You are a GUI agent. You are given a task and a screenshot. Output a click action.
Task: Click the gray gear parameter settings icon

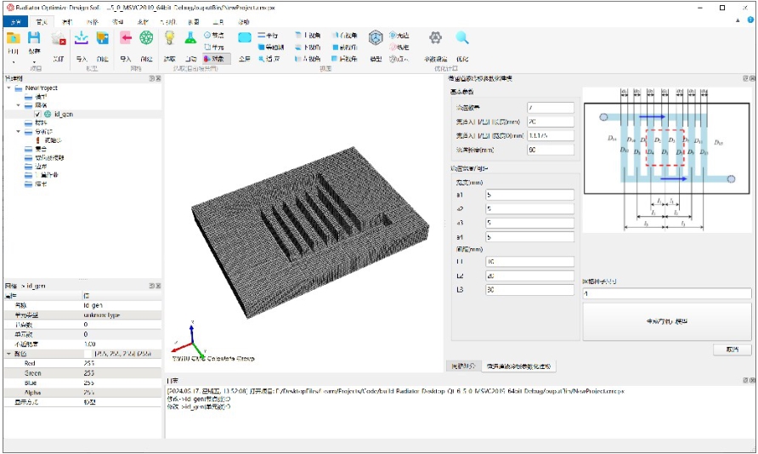click(x=436, y=37)
